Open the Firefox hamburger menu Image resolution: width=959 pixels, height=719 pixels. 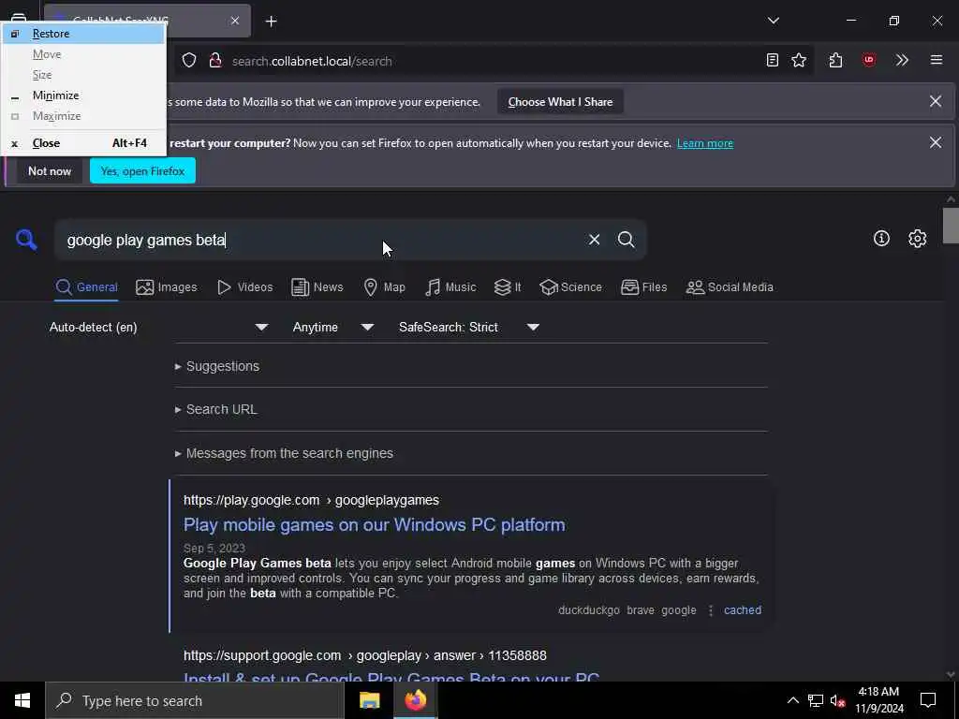(x=937, y=60)
